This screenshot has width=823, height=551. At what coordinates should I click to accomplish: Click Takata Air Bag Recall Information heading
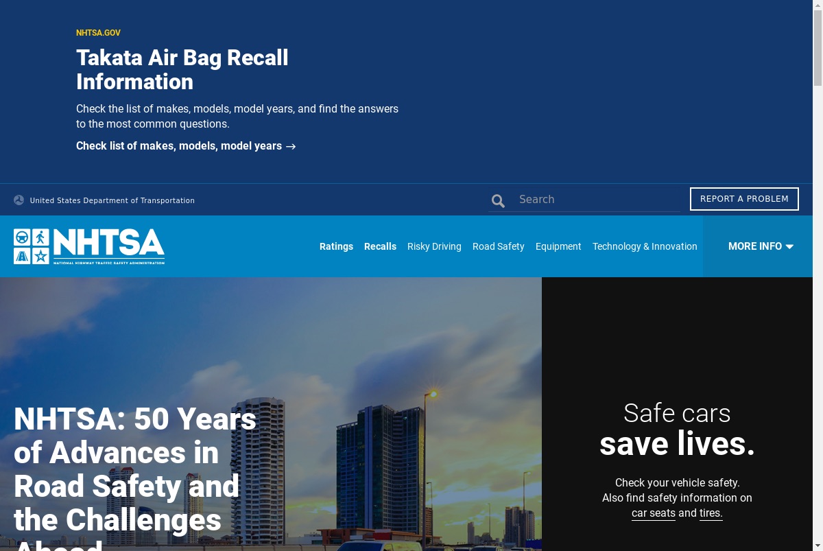(182, 69)
